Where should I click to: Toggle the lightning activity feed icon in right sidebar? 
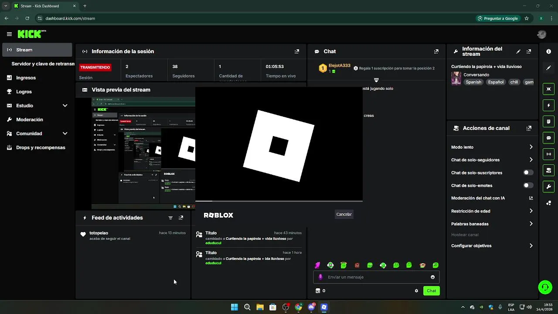(x=549, y=105)
